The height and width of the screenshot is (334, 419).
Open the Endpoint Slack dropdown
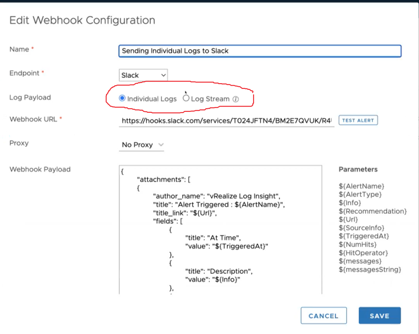coord(143,75)
